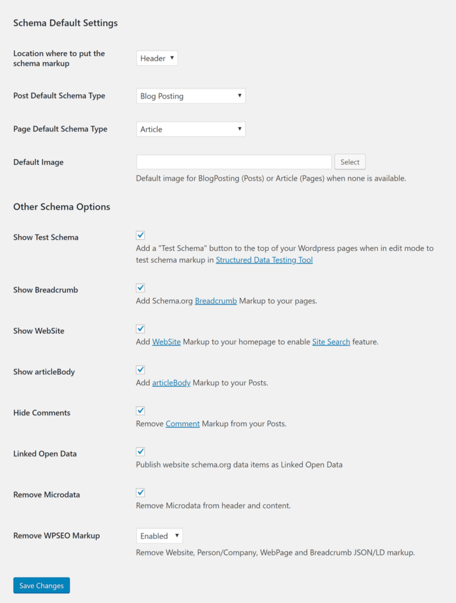Click the Save Changes button
Image resolution: width=456 pixels, height=603 pixels.
click(x=41, y=585)
